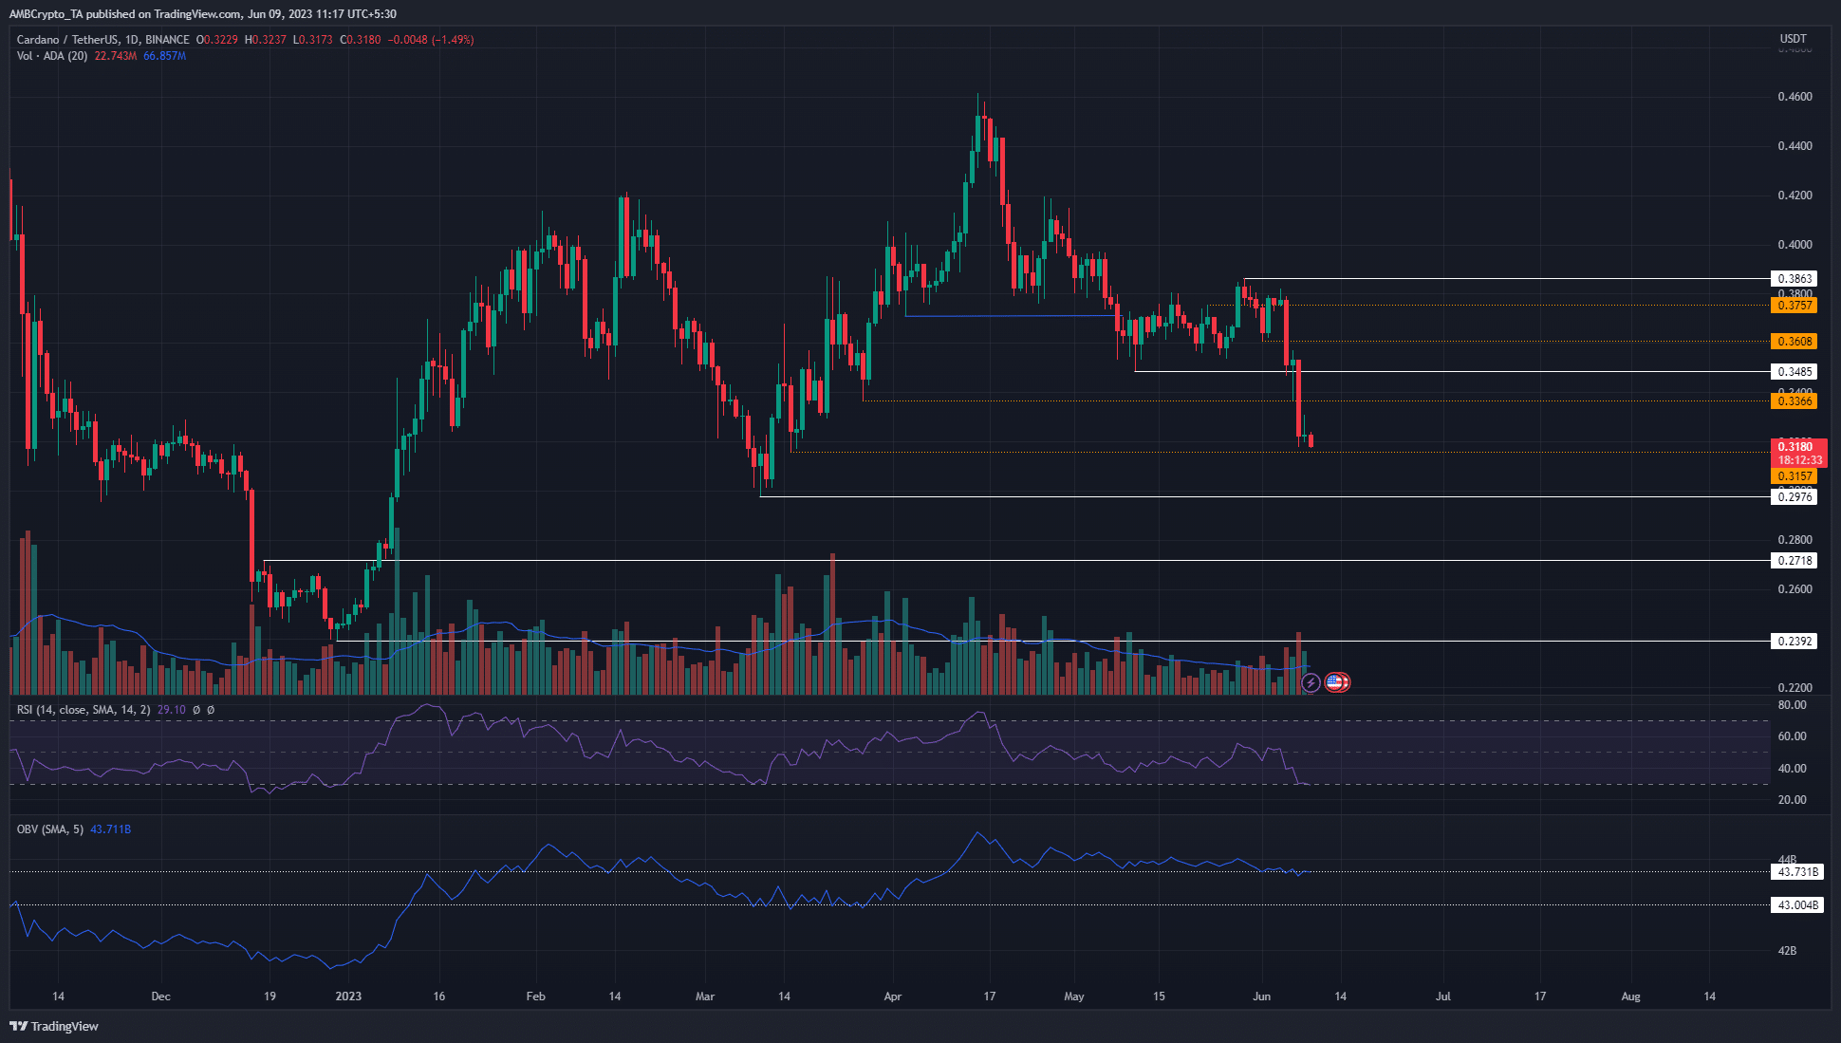Screen dimensions: 1841x1043
Task: Click the 43.731B OBV level label
Action: tap(1797, 872)
